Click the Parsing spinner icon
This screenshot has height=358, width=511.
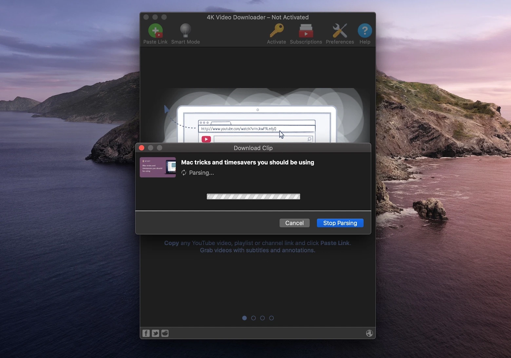point(184,172)
